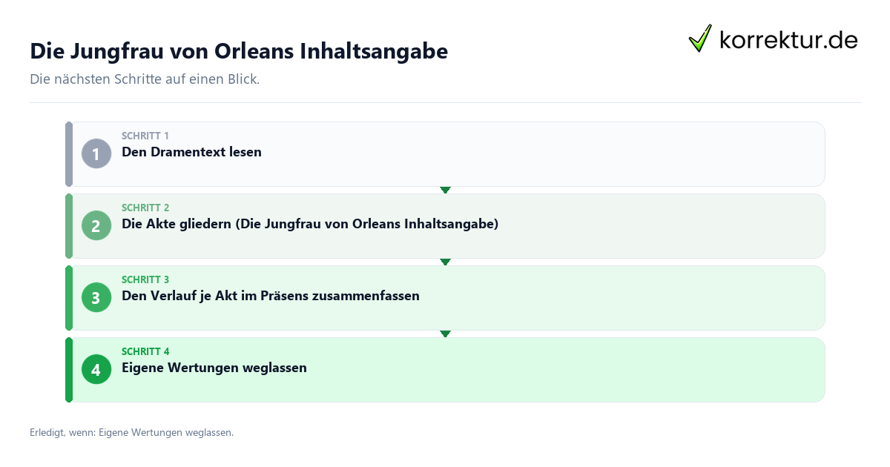Click the arrow below step 1 card
This screenshot has height=467, width=890.
coord(445,191)
